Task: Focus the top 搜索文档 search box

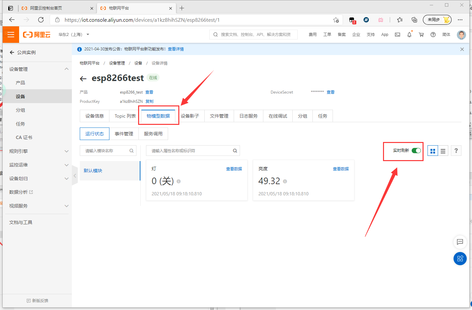Action: point(253,35)
